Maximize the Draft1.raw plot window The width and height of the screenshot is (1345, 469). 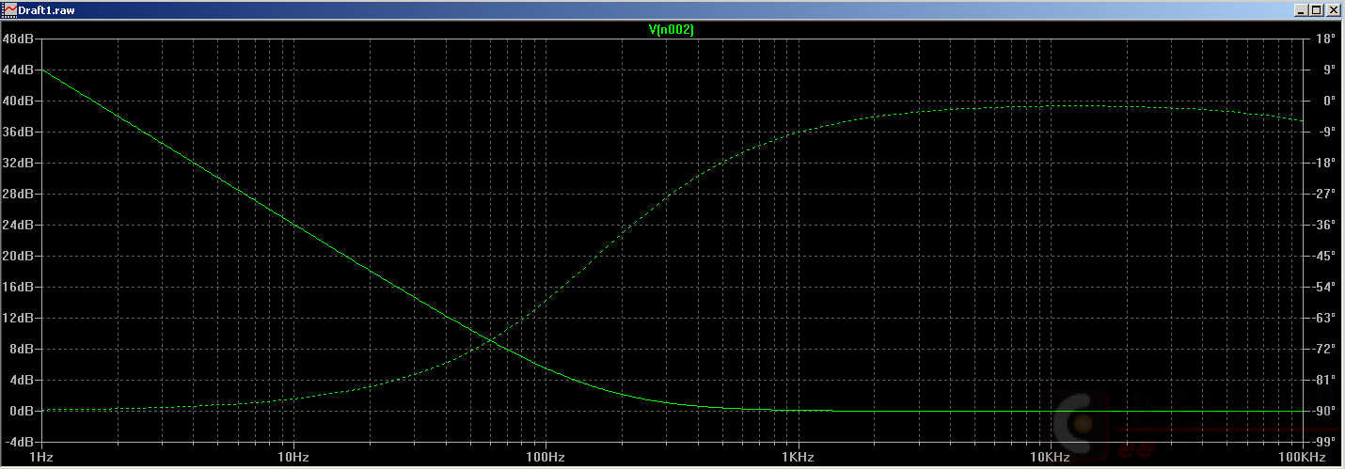(x=1317, y=9)
